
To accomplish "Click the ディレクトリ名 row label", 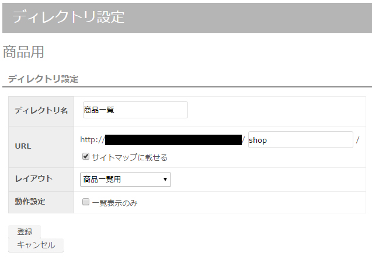I will point(41,110).
